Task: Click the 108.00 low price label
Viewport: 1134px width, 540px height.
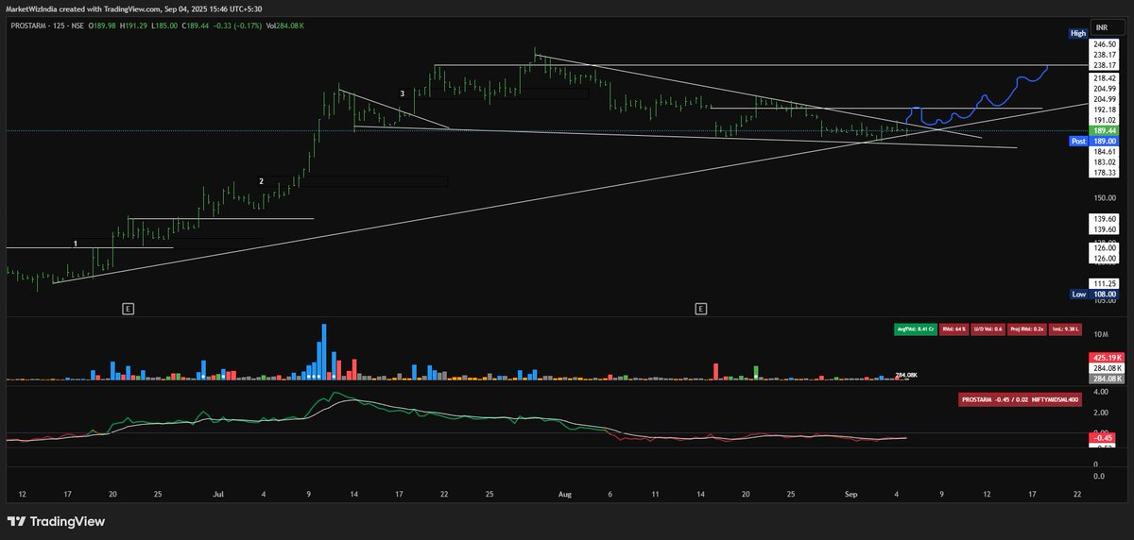Action: pos(1105,295)
